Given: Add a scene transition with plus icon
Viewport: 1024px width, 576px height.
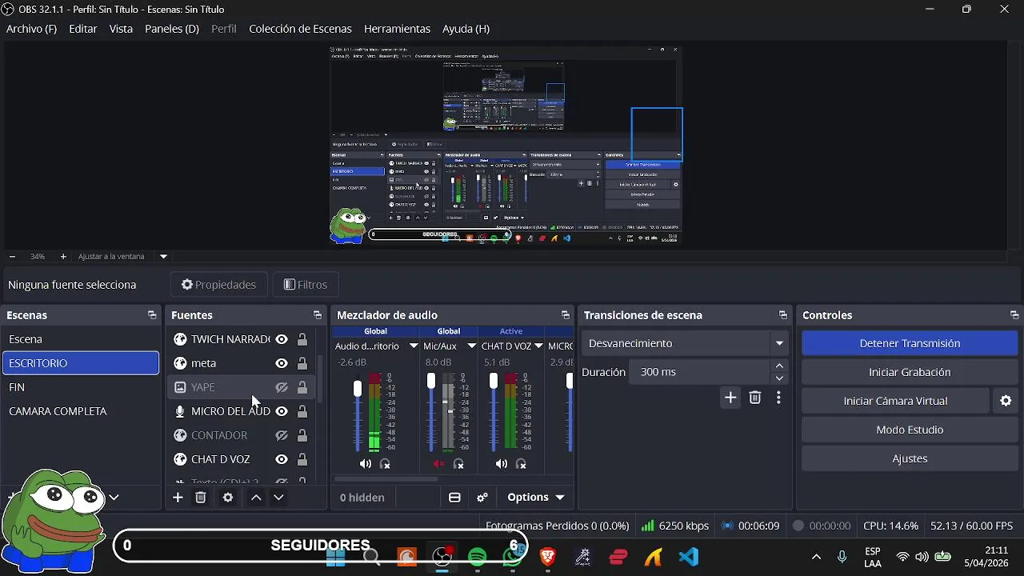Looking at the screenshot, I should [x=730, y=398].
